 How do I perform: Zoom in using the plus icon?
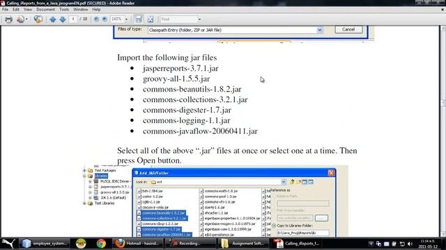pos(105,19)
